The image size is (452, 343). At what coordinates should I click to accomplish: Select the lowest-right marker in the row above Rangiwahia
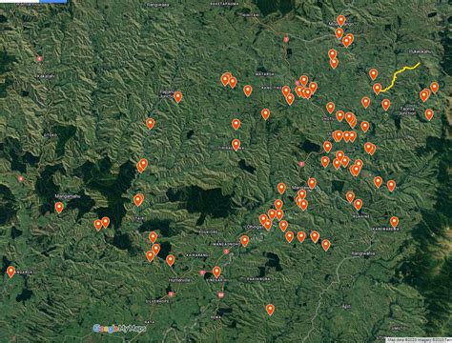[x=326, y=245]
